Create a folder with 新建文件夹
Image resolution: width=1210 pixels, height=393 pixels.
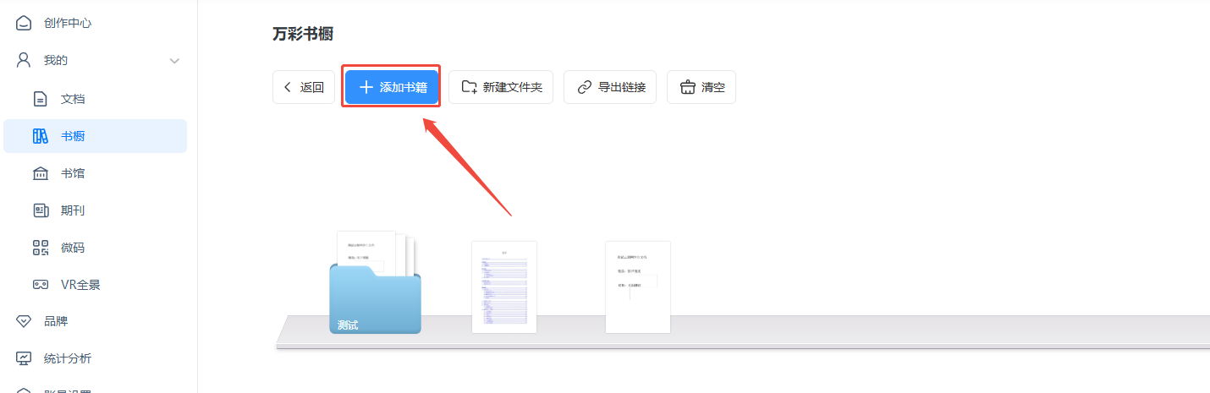coord(501,87)
